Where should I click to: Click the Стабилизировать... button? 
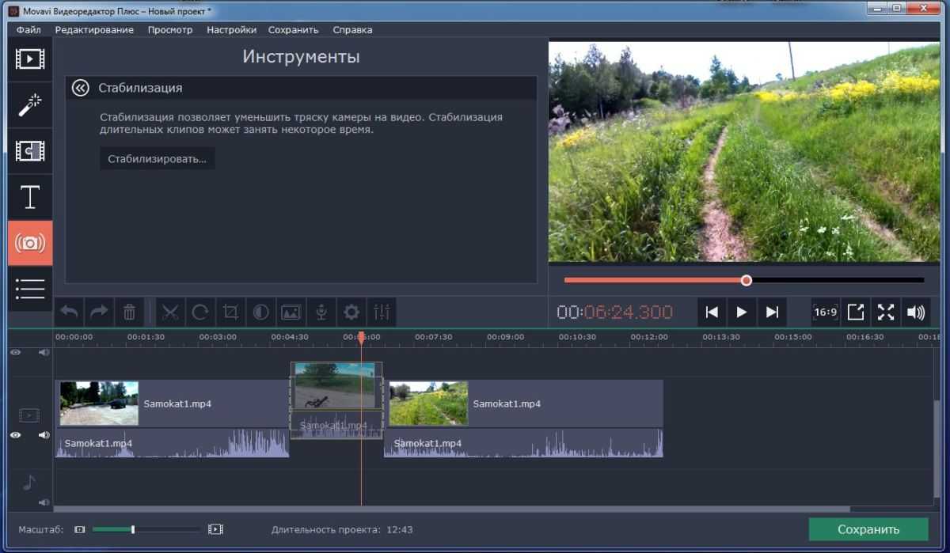point(157,159)
